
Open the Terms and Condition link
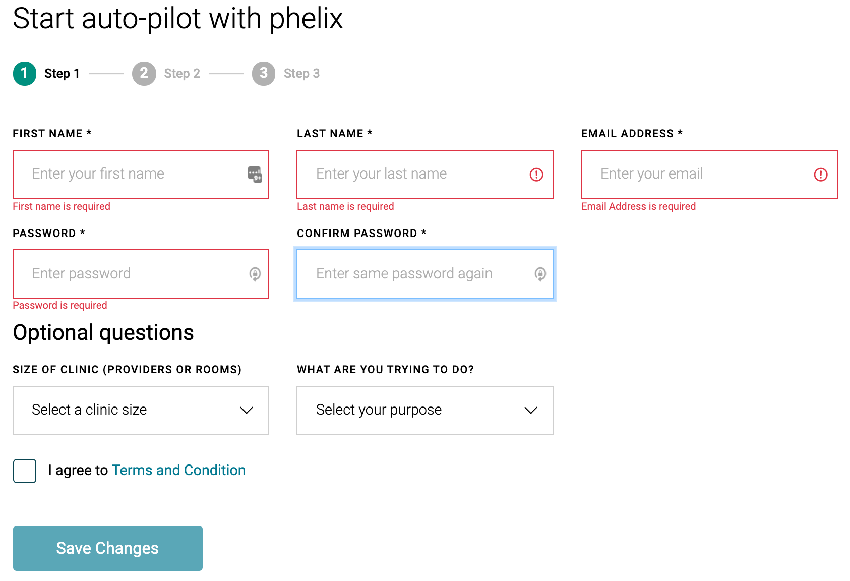pyautogui.click(x=178, y=470)
